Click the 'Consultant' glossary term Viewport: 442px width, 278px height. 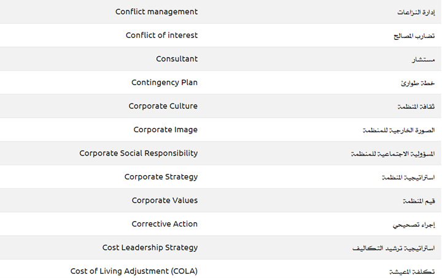pos(177,59)
